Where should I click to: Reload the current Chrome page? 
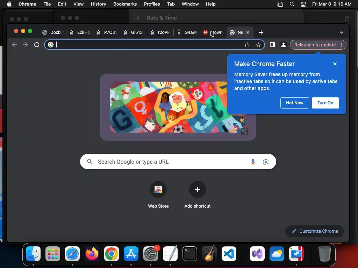point(36,45)
